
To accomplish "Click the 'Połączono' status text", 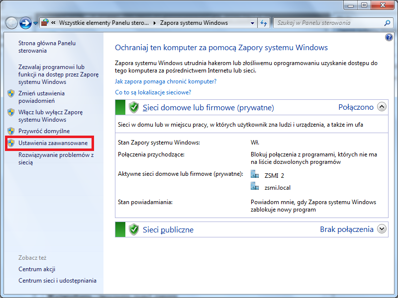I will point(356,107).
